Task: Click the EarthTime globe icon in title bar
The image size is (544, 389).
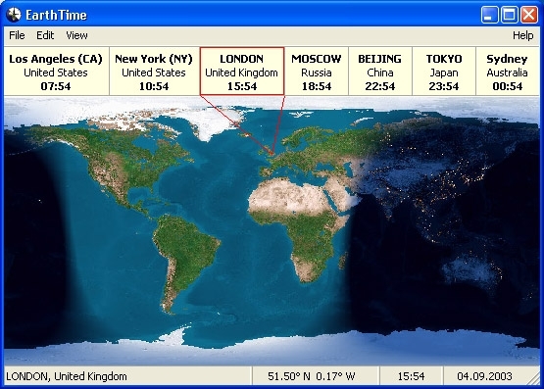Action: (x=14, y=15)
